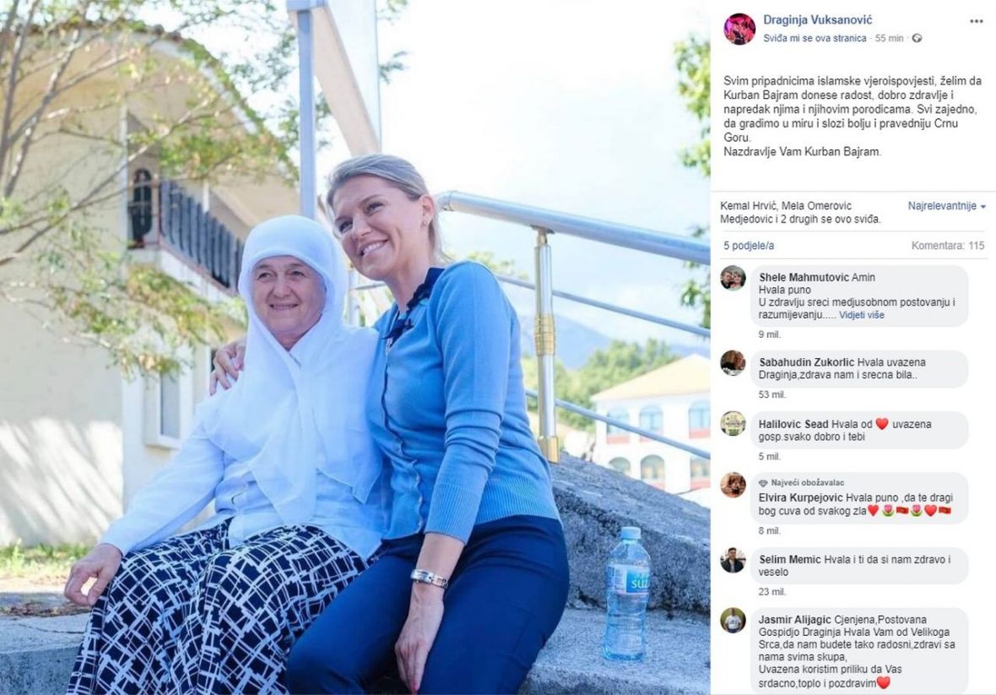Expand the Najrelevantnije comment sort dropdown
This screenshot has height=695, width=996.
coord(946,206)
